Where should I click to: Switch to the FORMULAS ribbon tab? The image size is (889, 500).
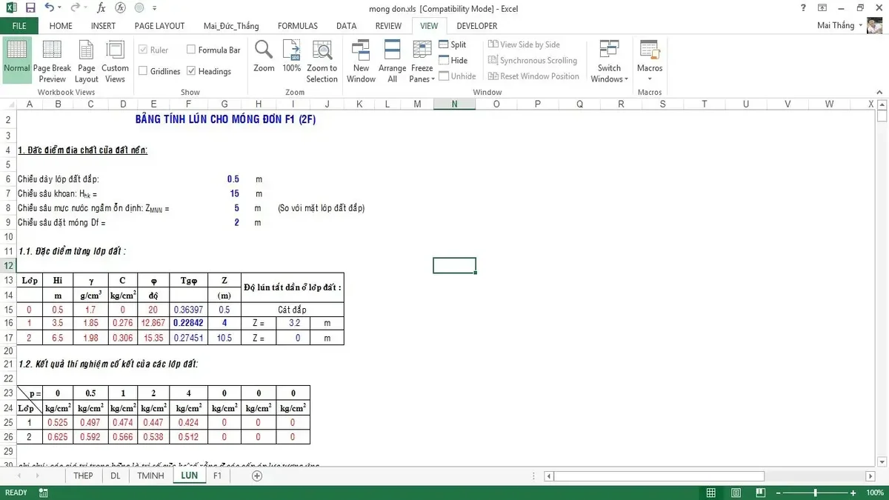point(297,25)
